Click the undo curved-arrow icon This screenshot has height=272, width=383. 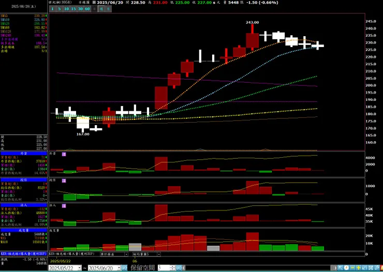[x=365, y=268]
